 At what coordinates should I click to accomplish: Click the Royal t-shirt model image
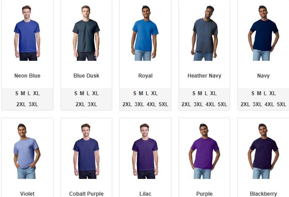145,33
